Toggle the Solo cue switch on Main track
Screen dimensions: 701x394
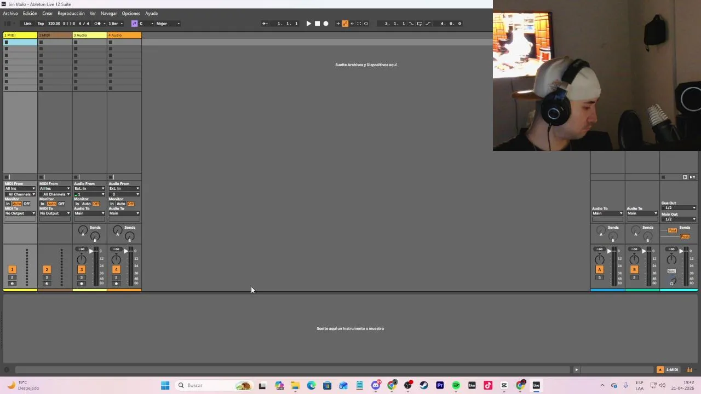671,271
